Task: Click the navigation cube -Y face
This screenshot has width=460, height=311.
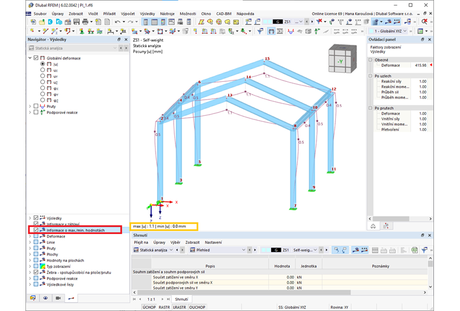Action: click(x=340, y=62)
